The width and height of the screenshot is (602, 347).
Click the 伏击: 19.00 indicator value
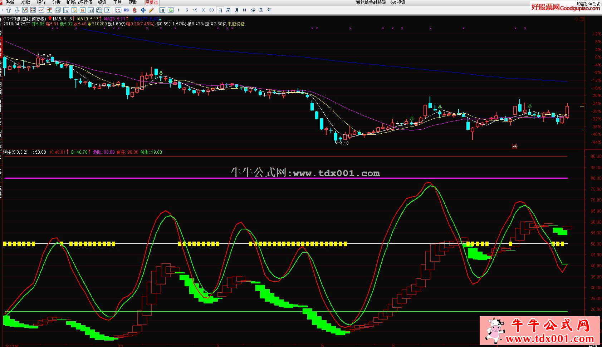(151, 152)
